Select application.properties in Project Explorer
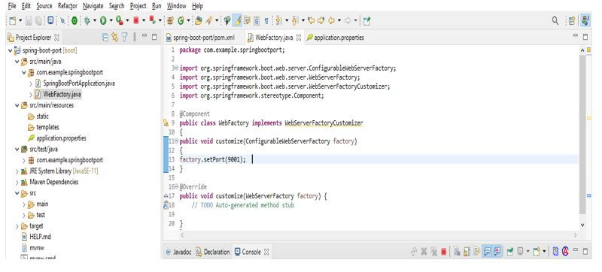This screenshot has height=272, width=602. 61,138
